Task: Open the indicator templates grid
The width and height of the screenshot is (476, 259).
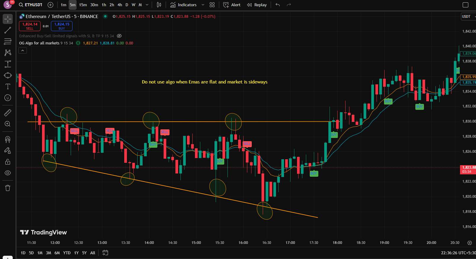Action: 212,5
